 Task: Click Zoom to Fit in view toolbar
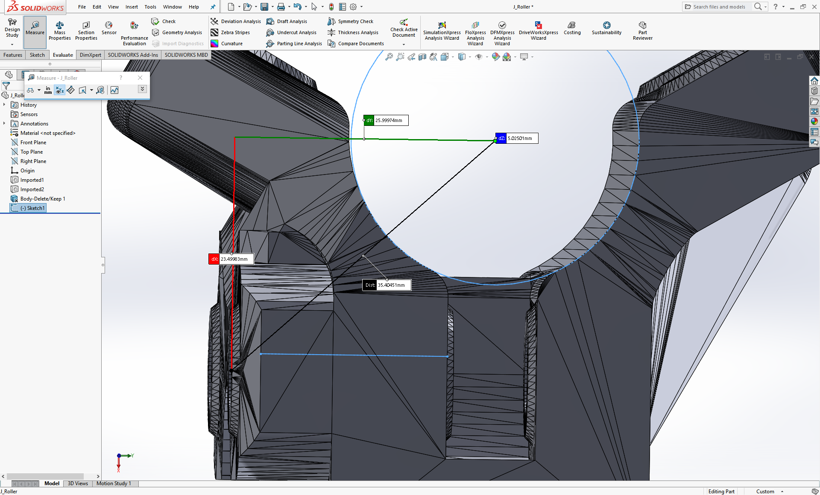click(389, 57)
